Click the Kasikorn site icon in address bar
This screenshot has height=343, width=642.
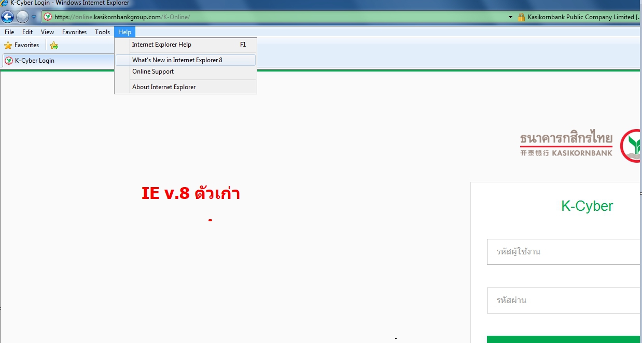(48, 17)
